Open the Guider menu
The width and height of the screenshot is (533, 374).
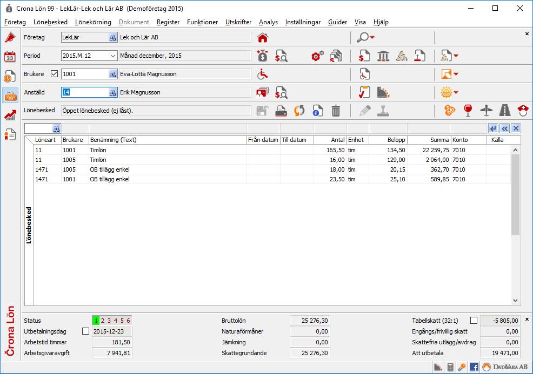point(337,22)
